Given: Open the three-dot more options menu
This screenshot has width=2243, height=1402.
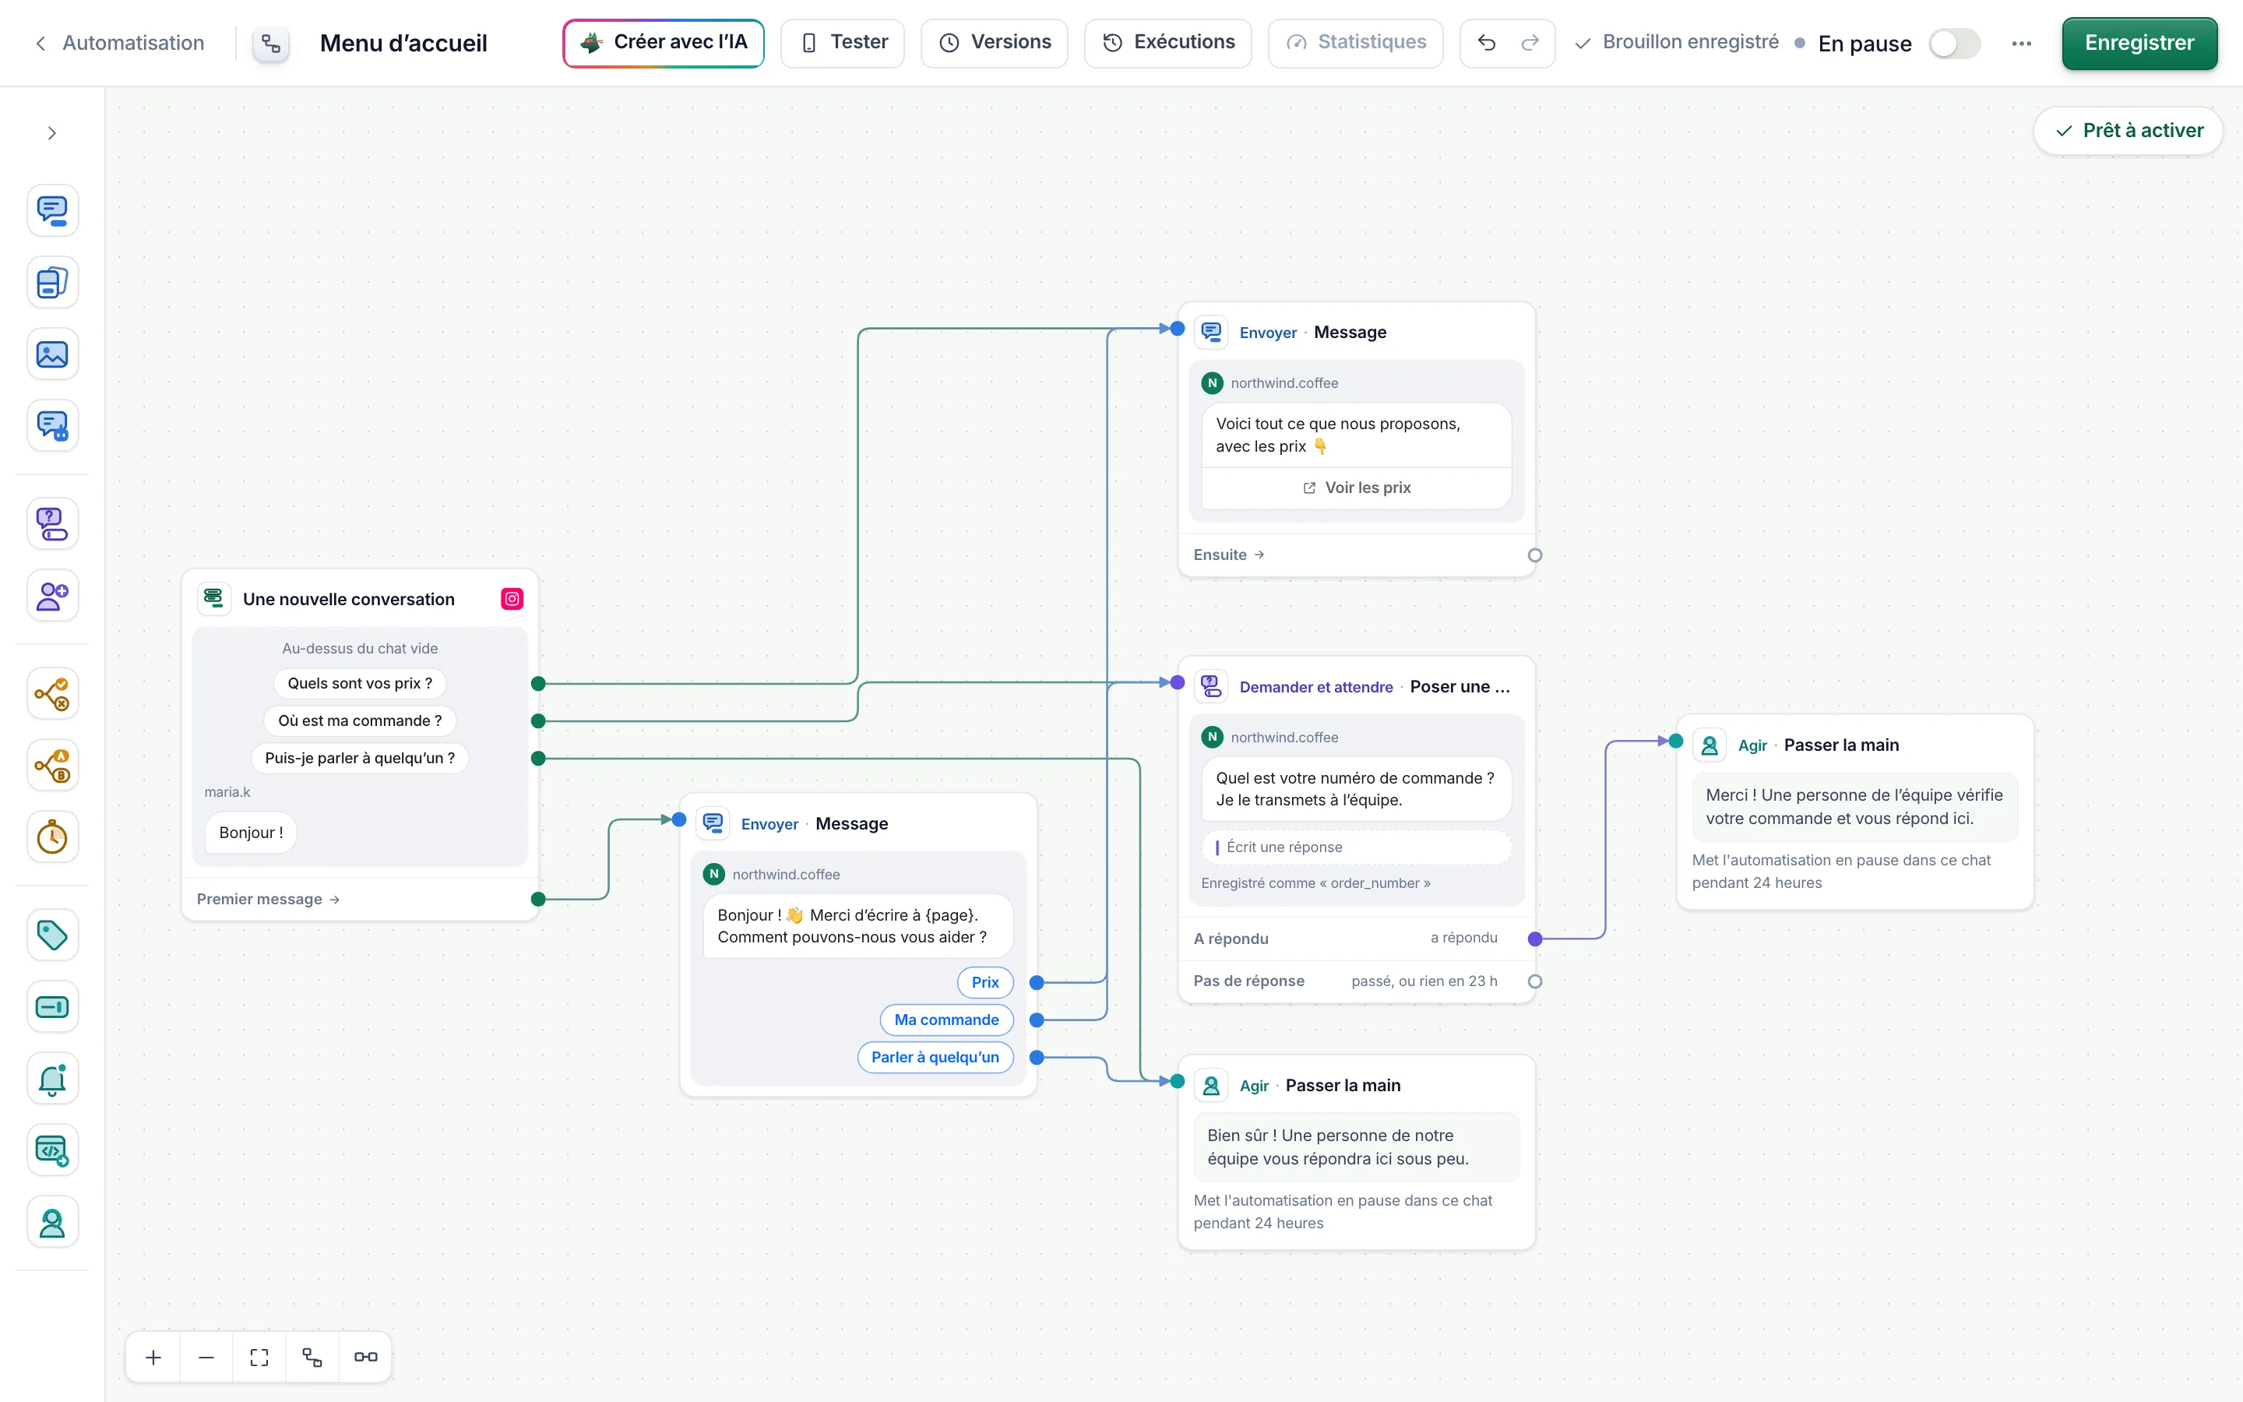Looking at the screenshot, I should click(x=2022, y=44).
